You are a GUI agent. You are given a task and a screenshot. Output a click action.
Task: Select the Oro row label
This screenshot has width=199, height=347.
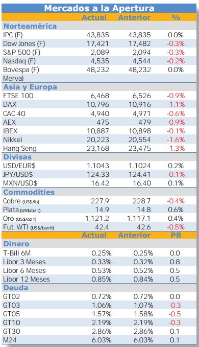pos(20,219)
